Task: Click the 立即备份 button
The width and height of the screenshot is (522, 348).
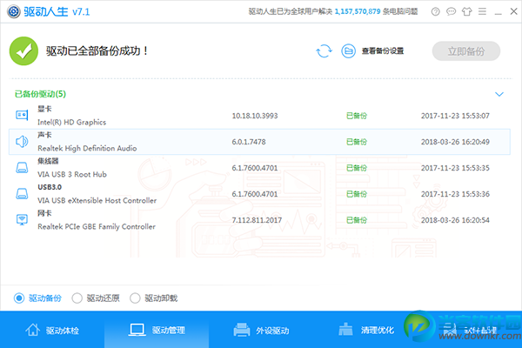Action: point(466,51)
